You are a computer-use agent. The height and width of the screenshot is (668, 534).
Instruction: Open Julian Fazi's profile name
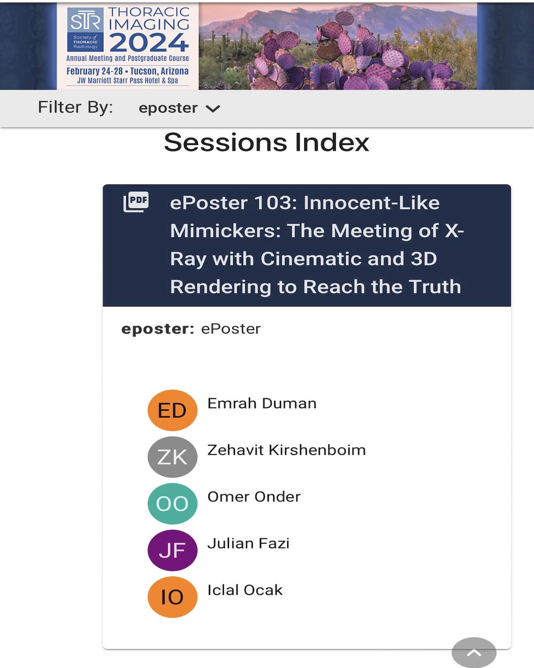pyautogui.click(x=248, y=544)
